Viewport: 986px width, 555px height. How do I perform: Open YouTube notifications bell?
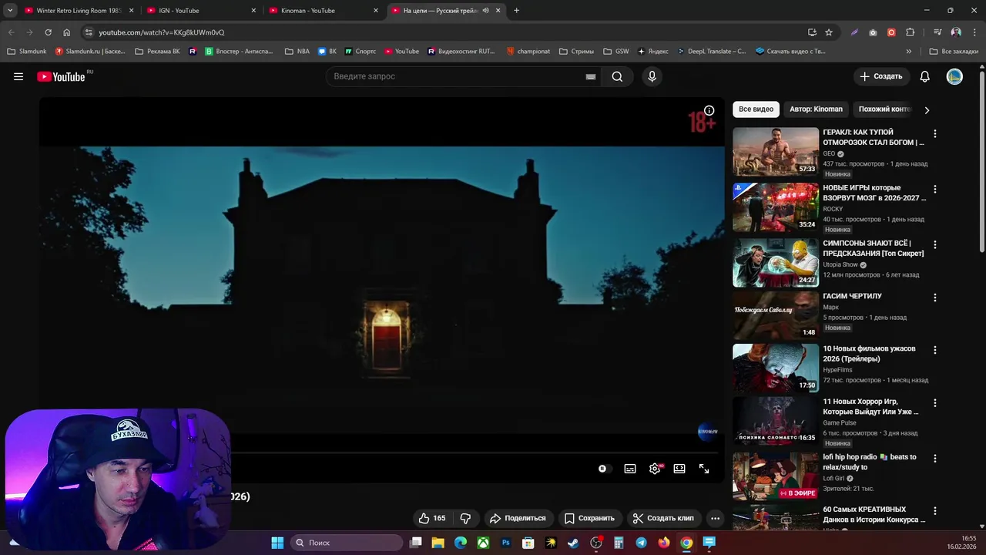[925, 76]
